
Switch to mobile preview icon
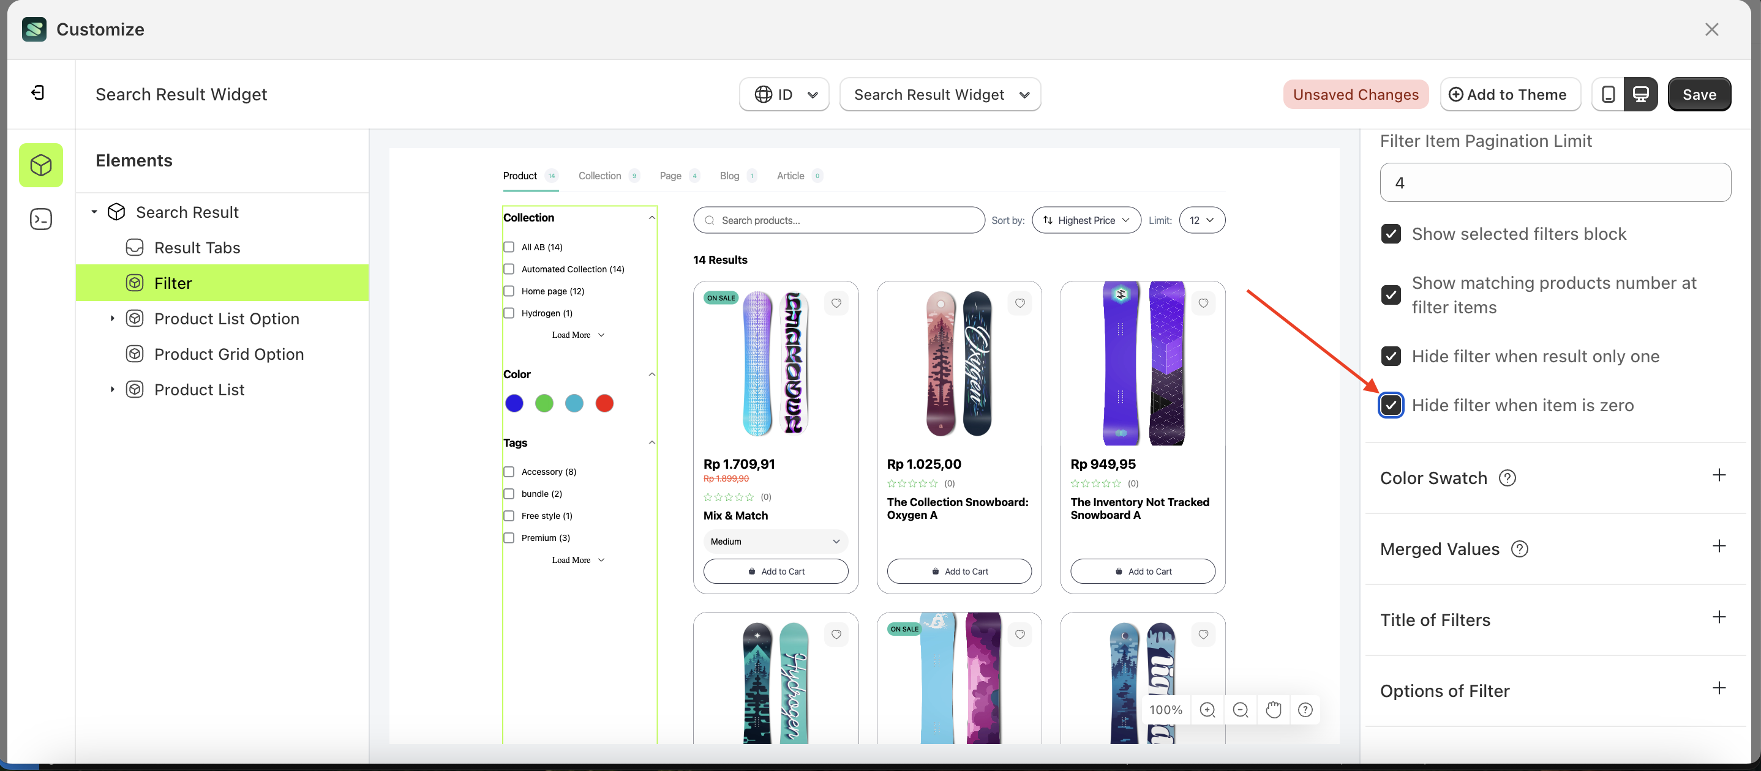point(1609,94)
